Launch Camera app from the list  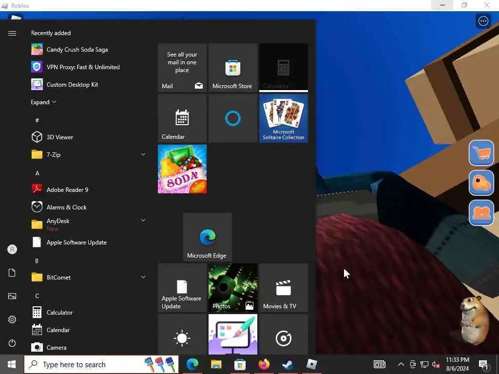point(88,347)
